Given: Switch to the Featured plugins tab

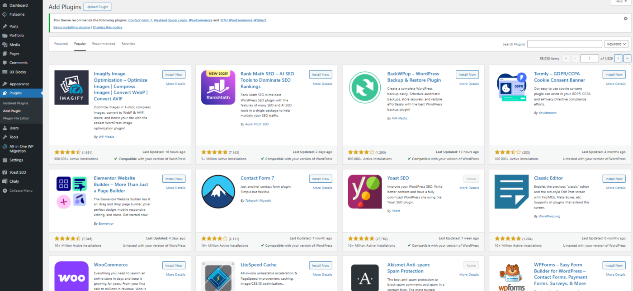Looking at the screenshot, I should click(61, 43).
